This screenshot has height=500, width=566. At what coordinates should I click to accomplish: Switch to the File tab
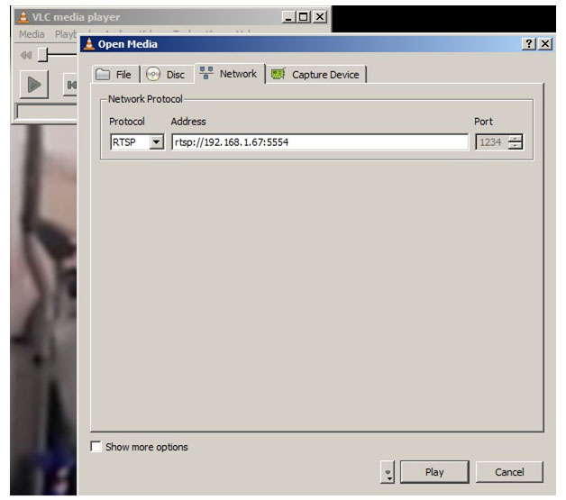click(x=116, y=75)
